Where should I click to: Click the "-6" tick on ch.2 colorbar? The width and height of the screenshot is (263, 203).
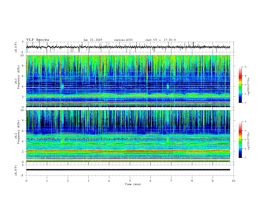pos(245,149)
